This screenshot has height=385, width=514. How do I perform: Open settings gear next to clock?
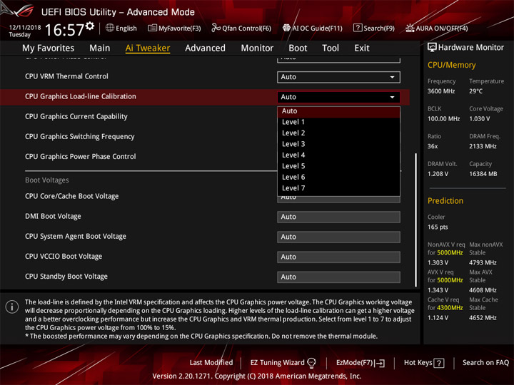(90, 26)
